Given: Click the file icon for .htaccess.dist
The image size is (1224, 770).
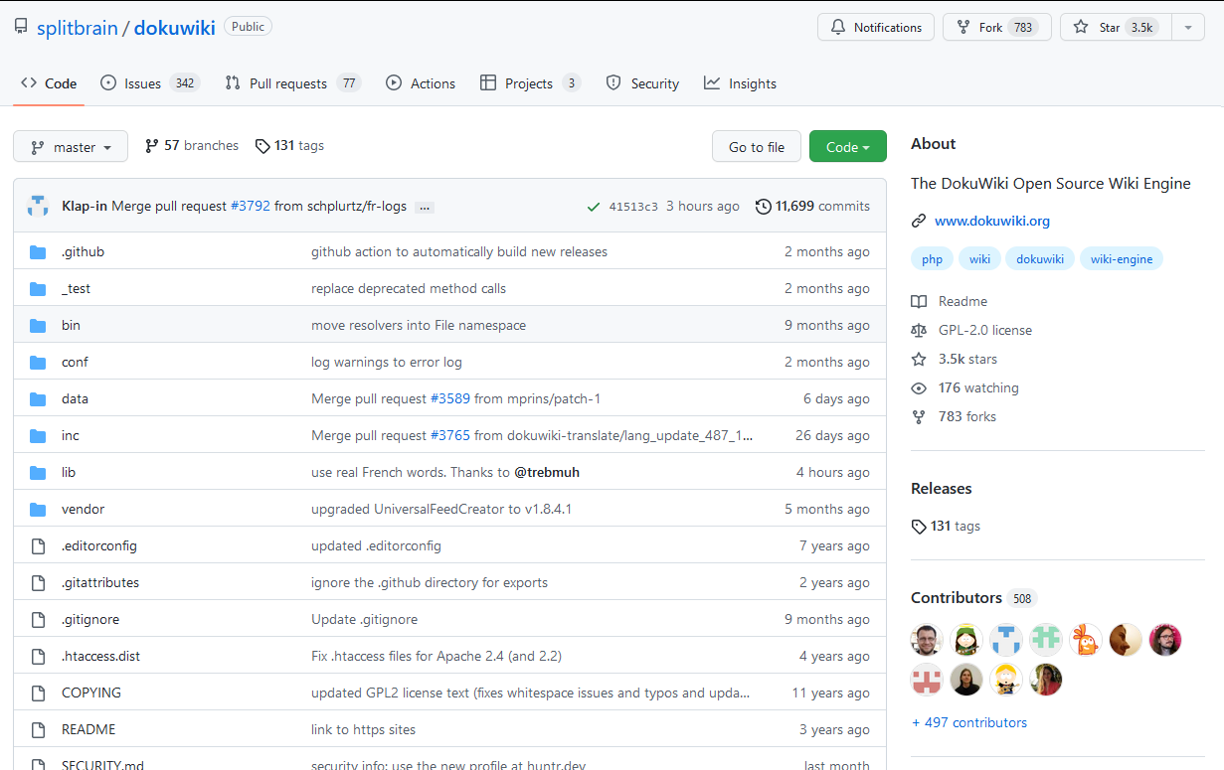Looking at the screenshot, I should [38, 657].
